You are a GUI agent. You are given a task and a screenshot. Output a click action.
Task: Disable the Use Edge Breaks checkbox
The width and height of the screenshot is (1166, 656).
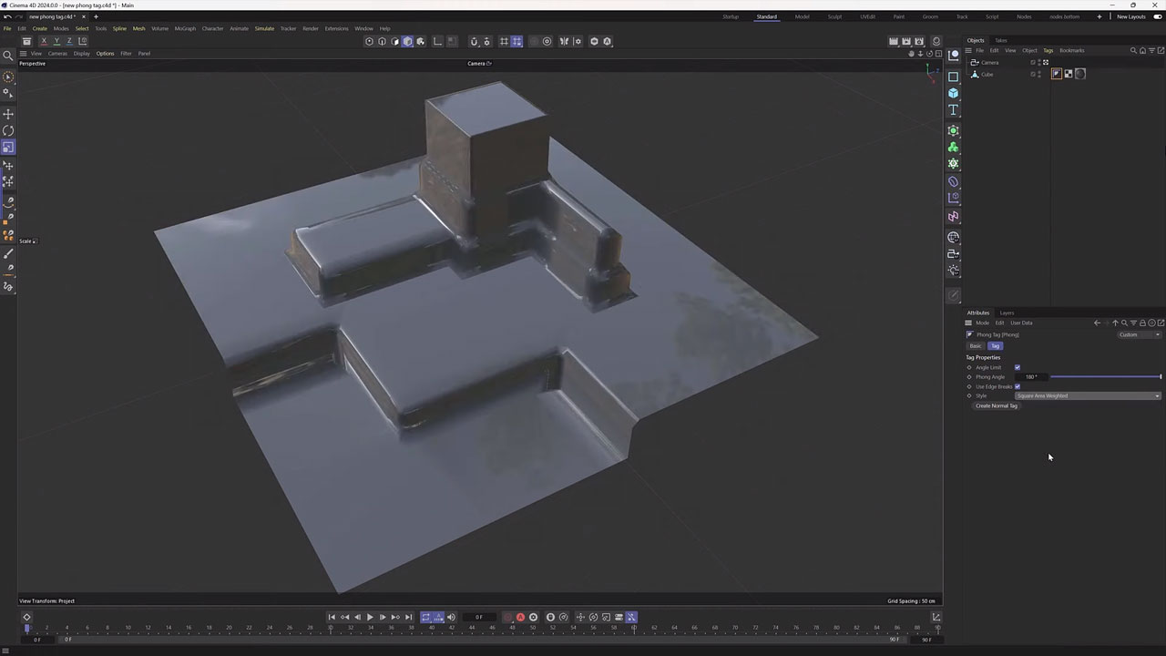pyautogui.click(x=1018, y=386)
